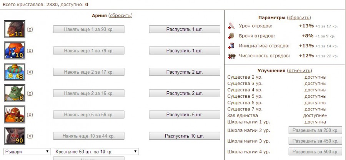
Task: Click Распустить 10 шт. button
Action: point(185,136)
